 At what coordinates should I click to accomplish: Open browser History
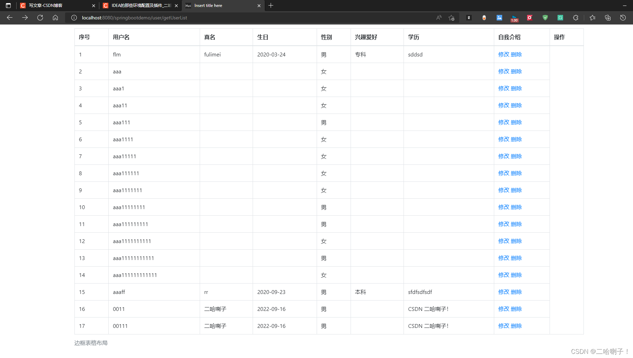tap(623, 18)
